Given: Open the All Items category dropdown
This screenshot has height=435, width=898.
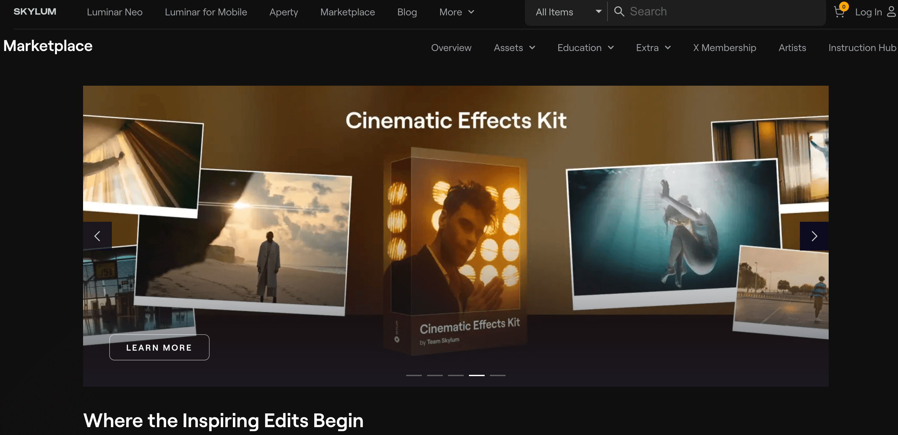Looking at the screenshot, I should (568, 12).
